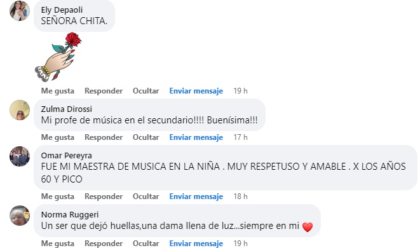Viewport: 420px width, 248px height.
Task: Open the 18 h timestamp on Omar's comment
Action: (x=240, y=196)
